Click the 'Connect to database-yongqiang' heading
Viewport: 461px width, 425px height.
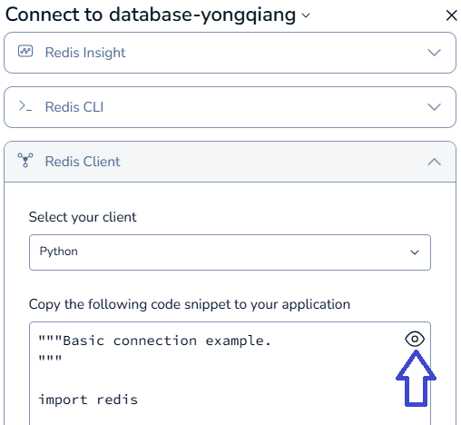pyautogui.click(x=151, y=15)
